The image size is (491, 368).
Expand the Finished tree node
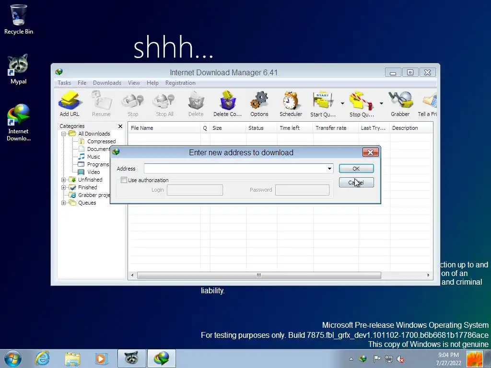[64, 187]
